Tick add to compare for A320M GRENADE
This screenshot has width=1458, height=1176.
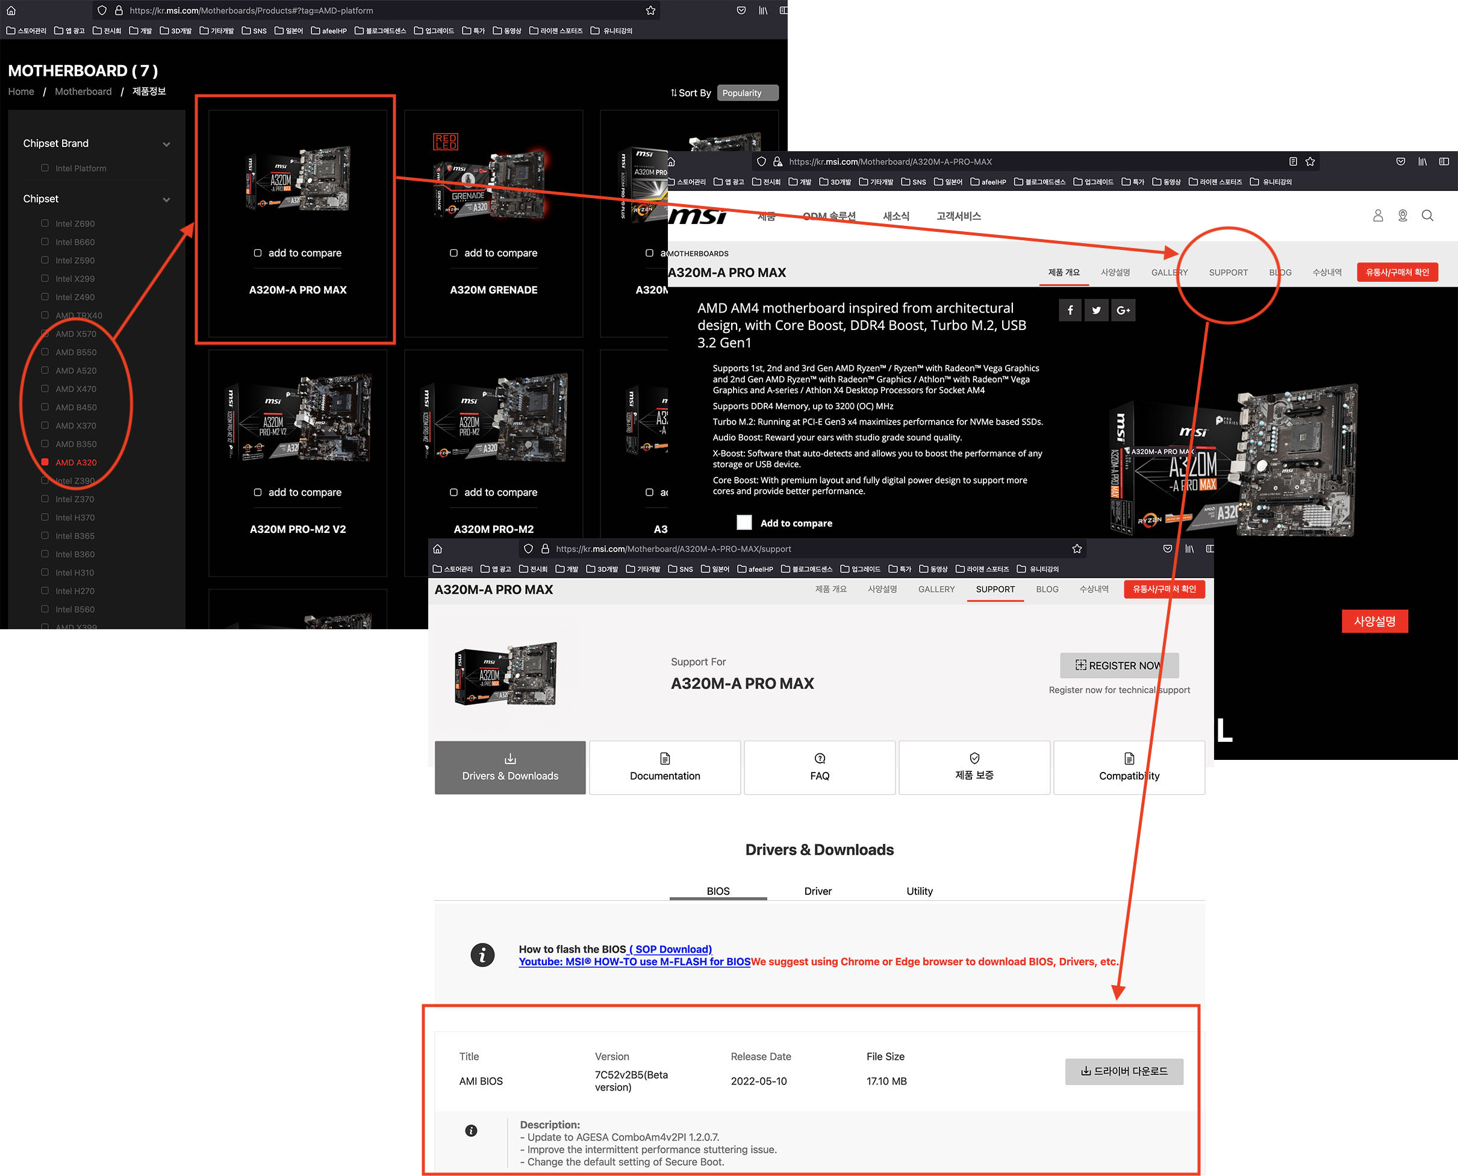[454, 253]
